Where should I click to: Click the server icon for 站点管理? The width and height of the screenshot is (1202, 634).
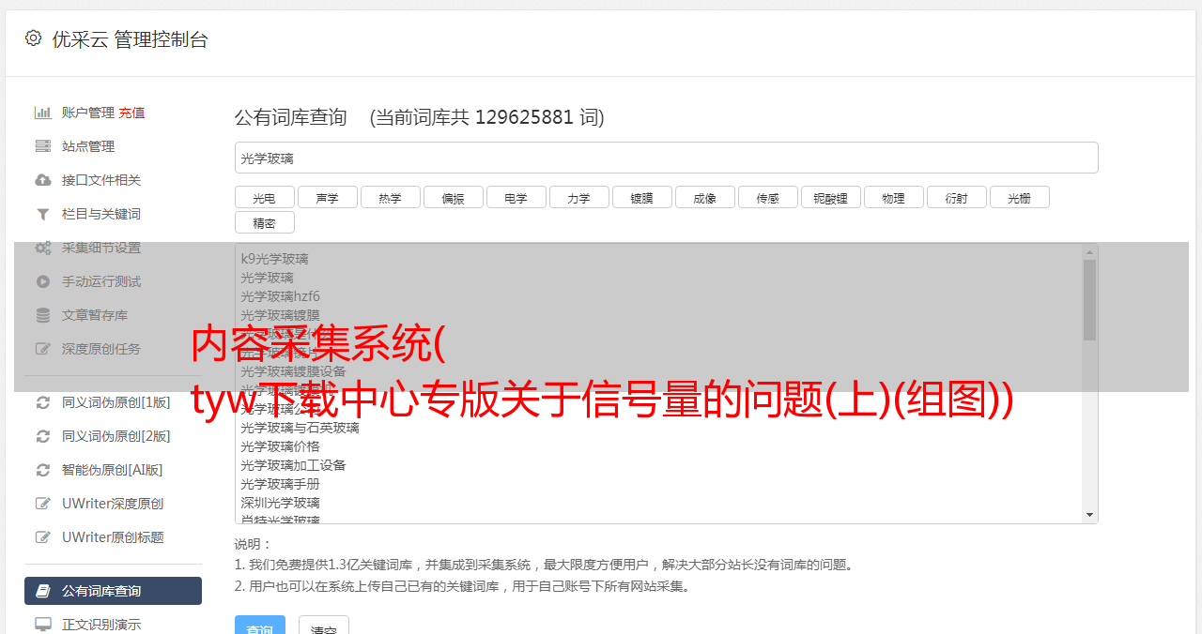43,146
